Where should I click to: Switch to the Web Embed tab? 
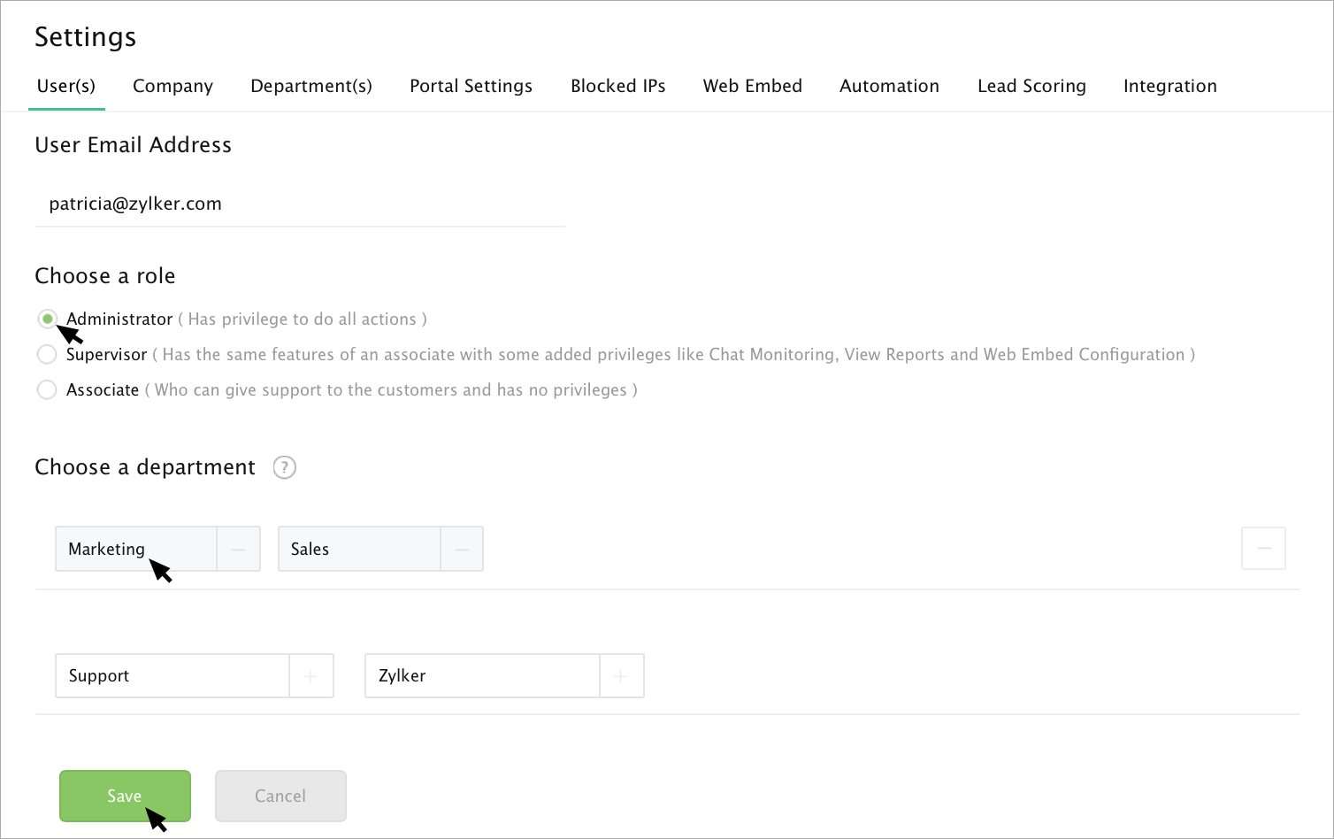click(752, 86)
